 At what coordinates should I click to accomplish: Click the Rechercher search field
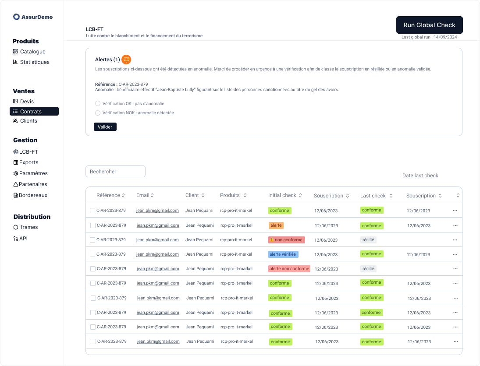[x=115, y=172]
